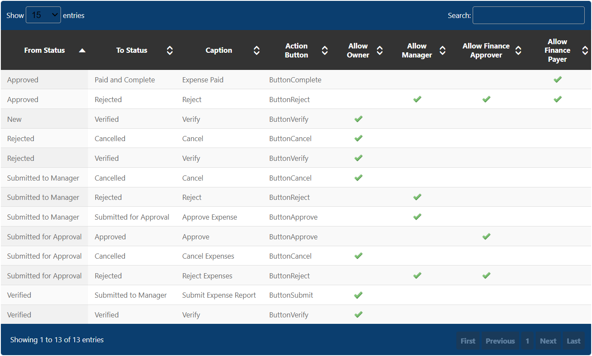Click the To Status sort arrows icon

[x=170, y=51]
